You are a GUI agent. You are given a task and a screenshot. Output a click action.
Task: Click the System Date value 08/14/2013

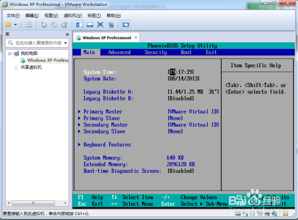[184, 79]
